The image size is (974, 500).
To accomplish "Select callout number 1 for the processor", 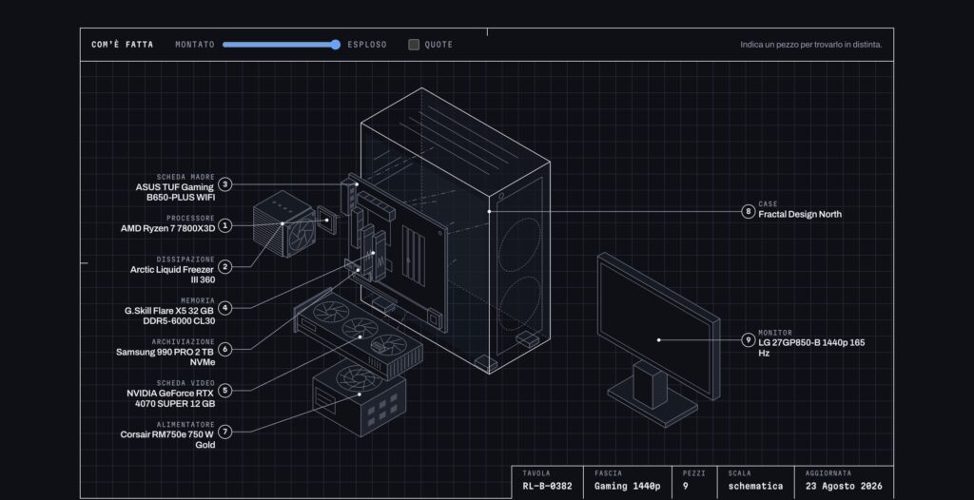I will (224, 226).
